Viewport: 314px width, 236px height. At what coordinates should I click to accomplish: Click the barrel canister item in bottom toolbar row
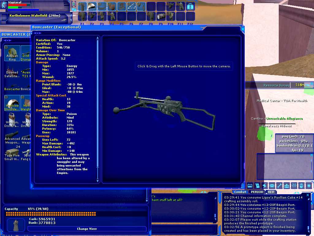click(161, 16)
